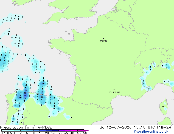Viewport: 174px width, 134px height.
Task: Click the Paris city label
Action: [104, 40]
